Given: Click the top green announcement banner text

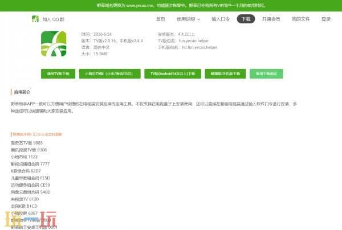Looking at the screenshot, I should (x=181, y=6).
